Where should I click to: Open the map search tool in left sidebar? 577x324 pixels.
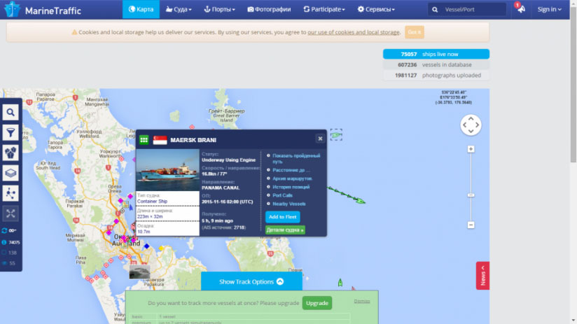point(11,112)
